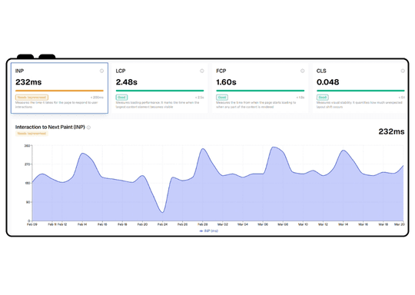Click the Feb 14 x-axis label
This screenshot has width=415, height=295.
[82, 224]
